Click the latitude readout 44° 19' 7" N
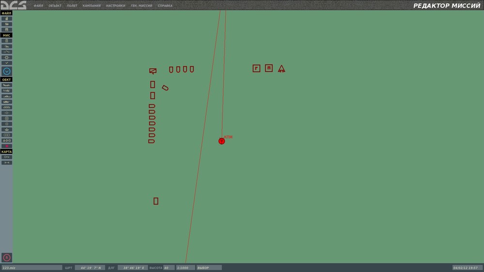 90,268
